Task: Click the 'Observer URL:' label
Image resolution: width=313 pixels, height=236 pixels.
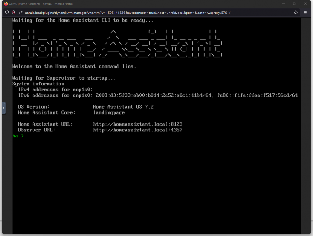Action: [37, 130]
